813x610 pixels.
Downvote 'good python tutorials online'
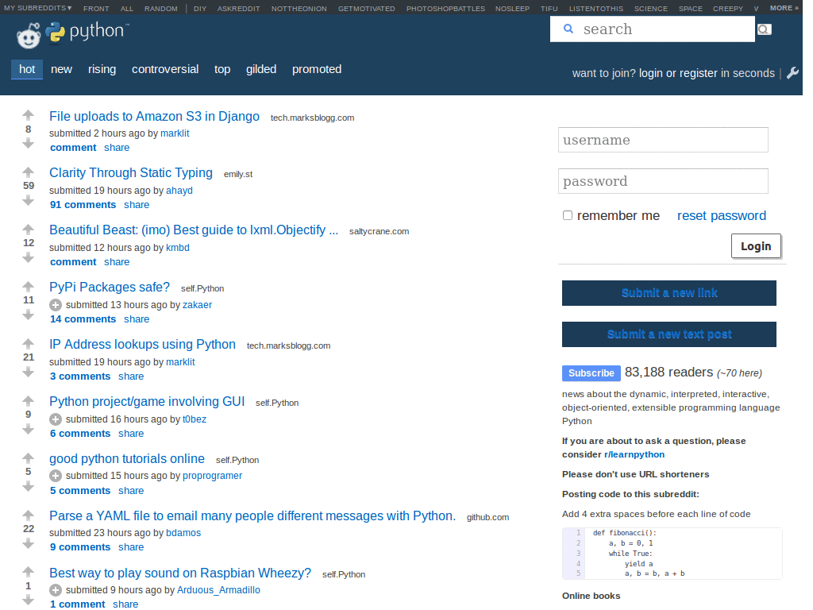(x=28, y=487)
